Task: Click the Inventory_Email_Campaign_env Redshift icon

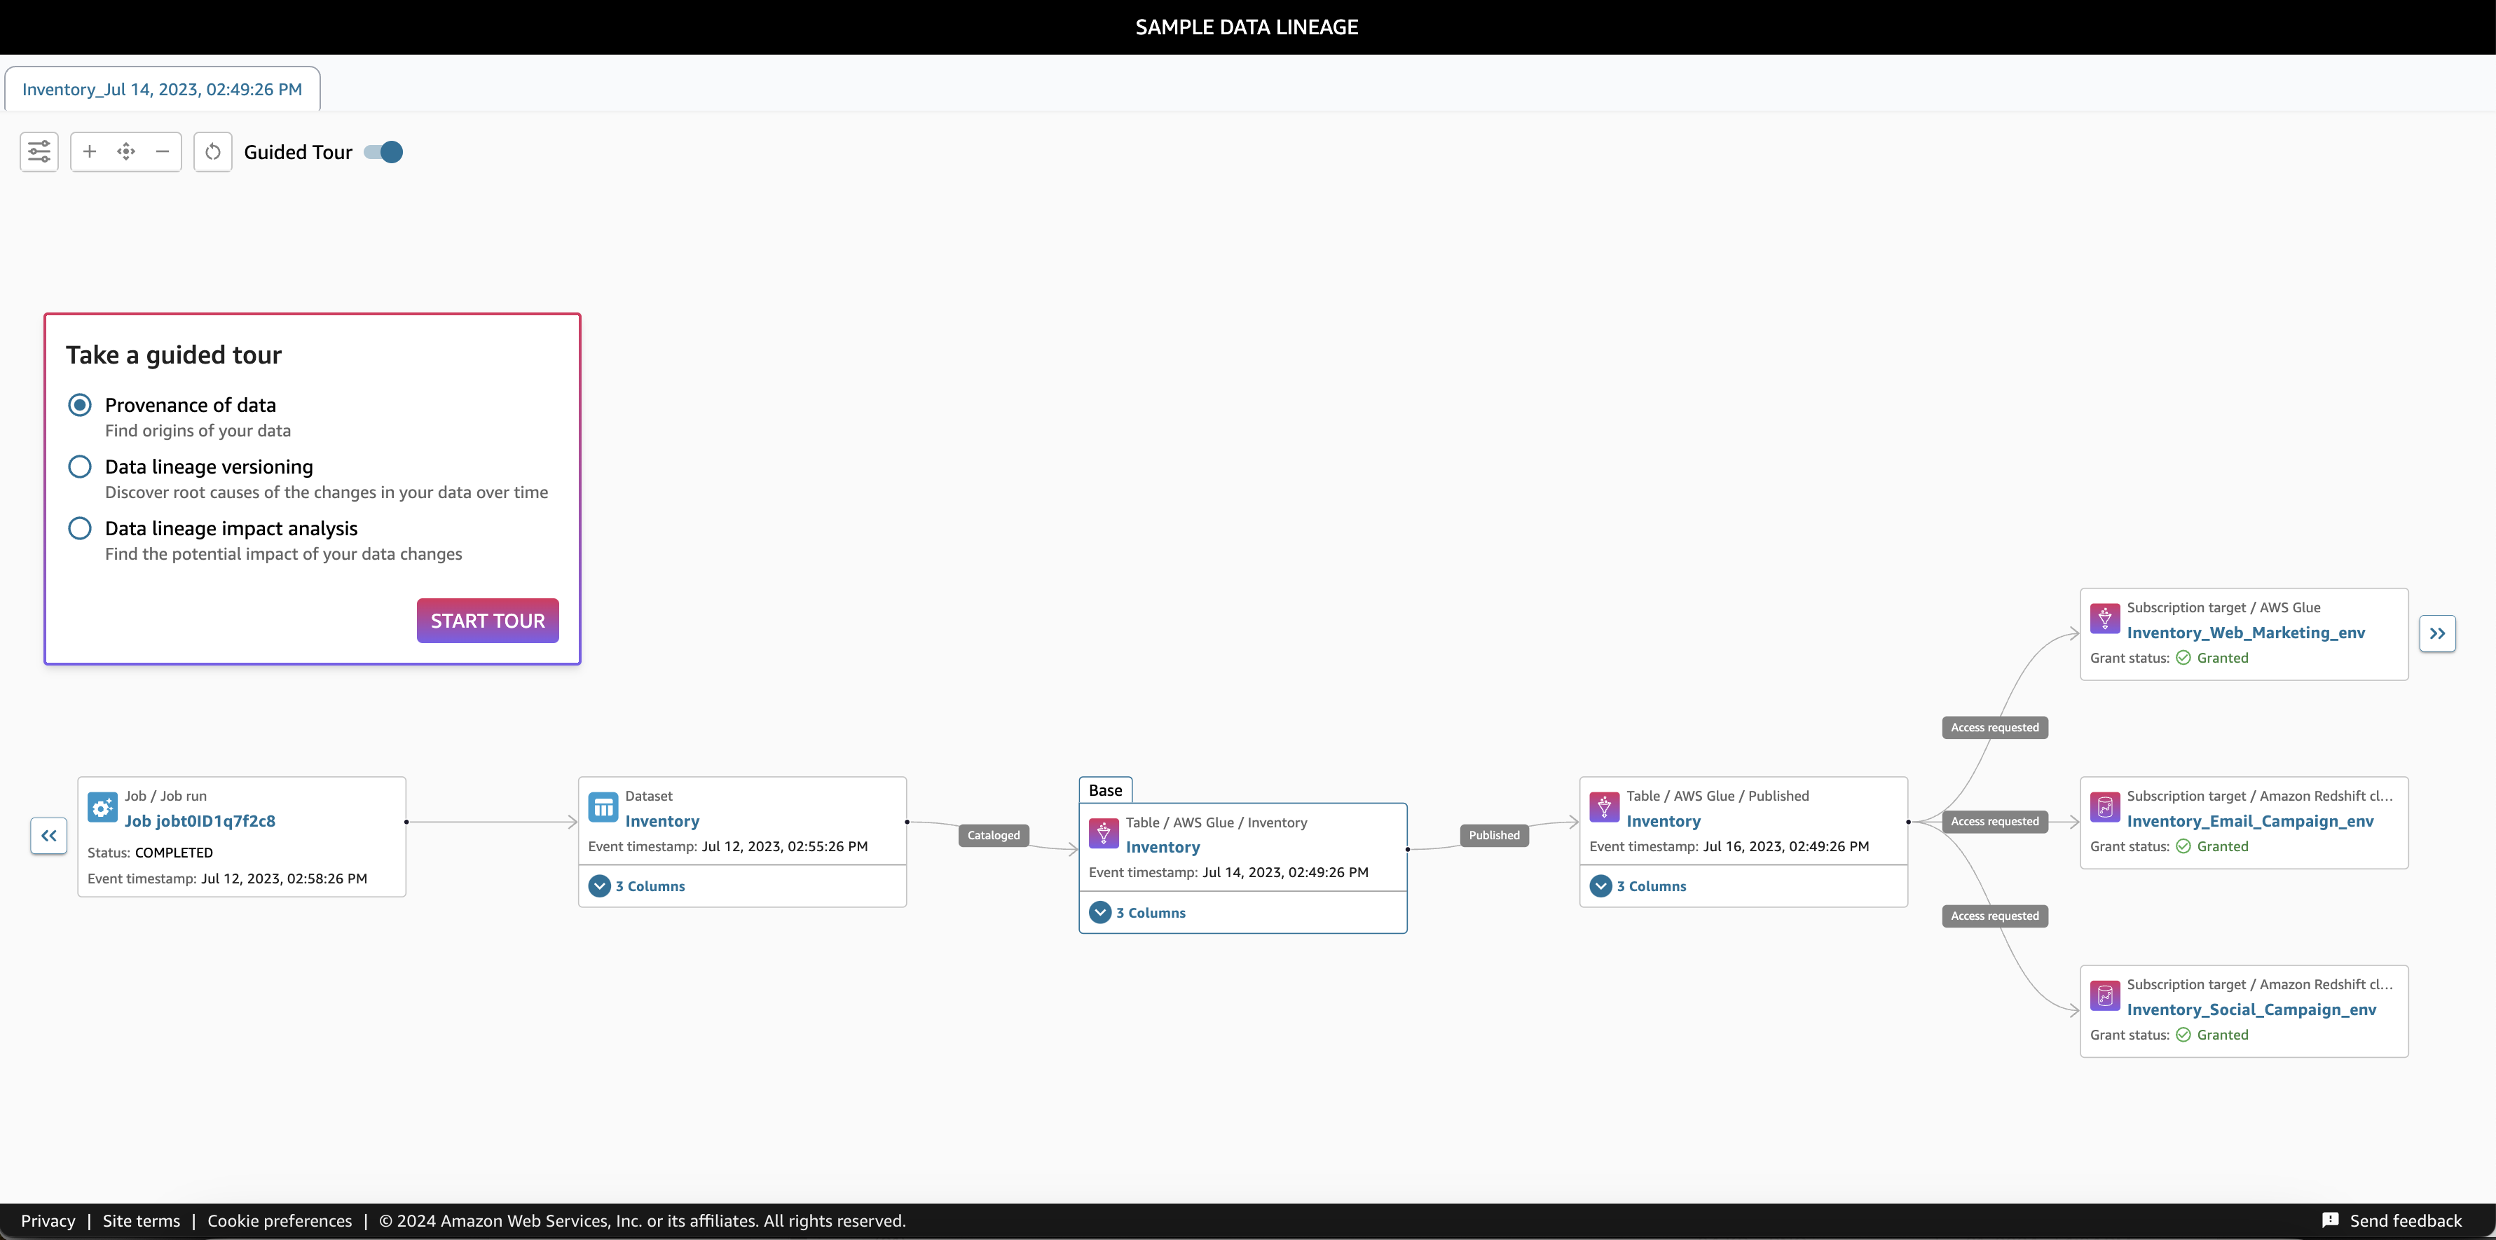Action: [x=2104, y=807]
